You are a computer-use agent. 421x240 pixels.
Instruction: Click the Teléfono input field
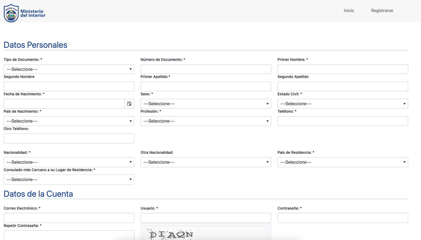343,121
